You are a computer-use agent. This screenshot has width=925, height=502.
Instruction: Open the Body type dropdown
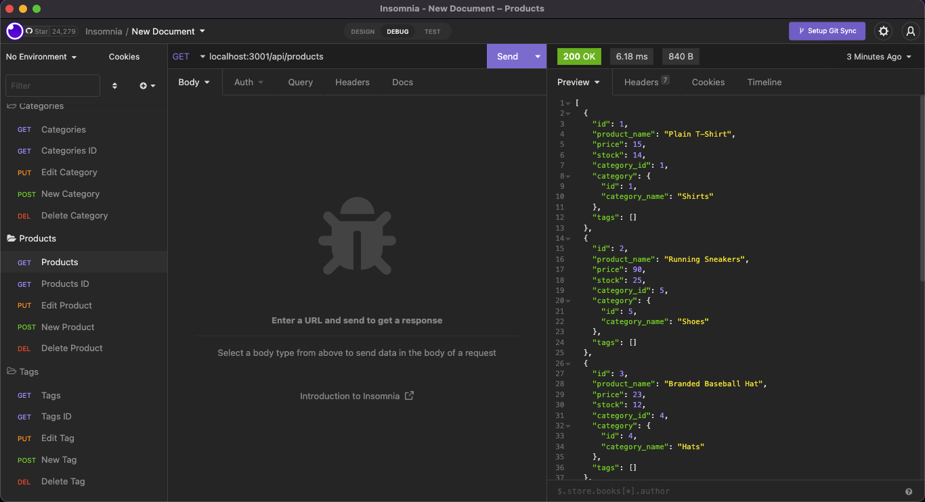click(194, 82)
